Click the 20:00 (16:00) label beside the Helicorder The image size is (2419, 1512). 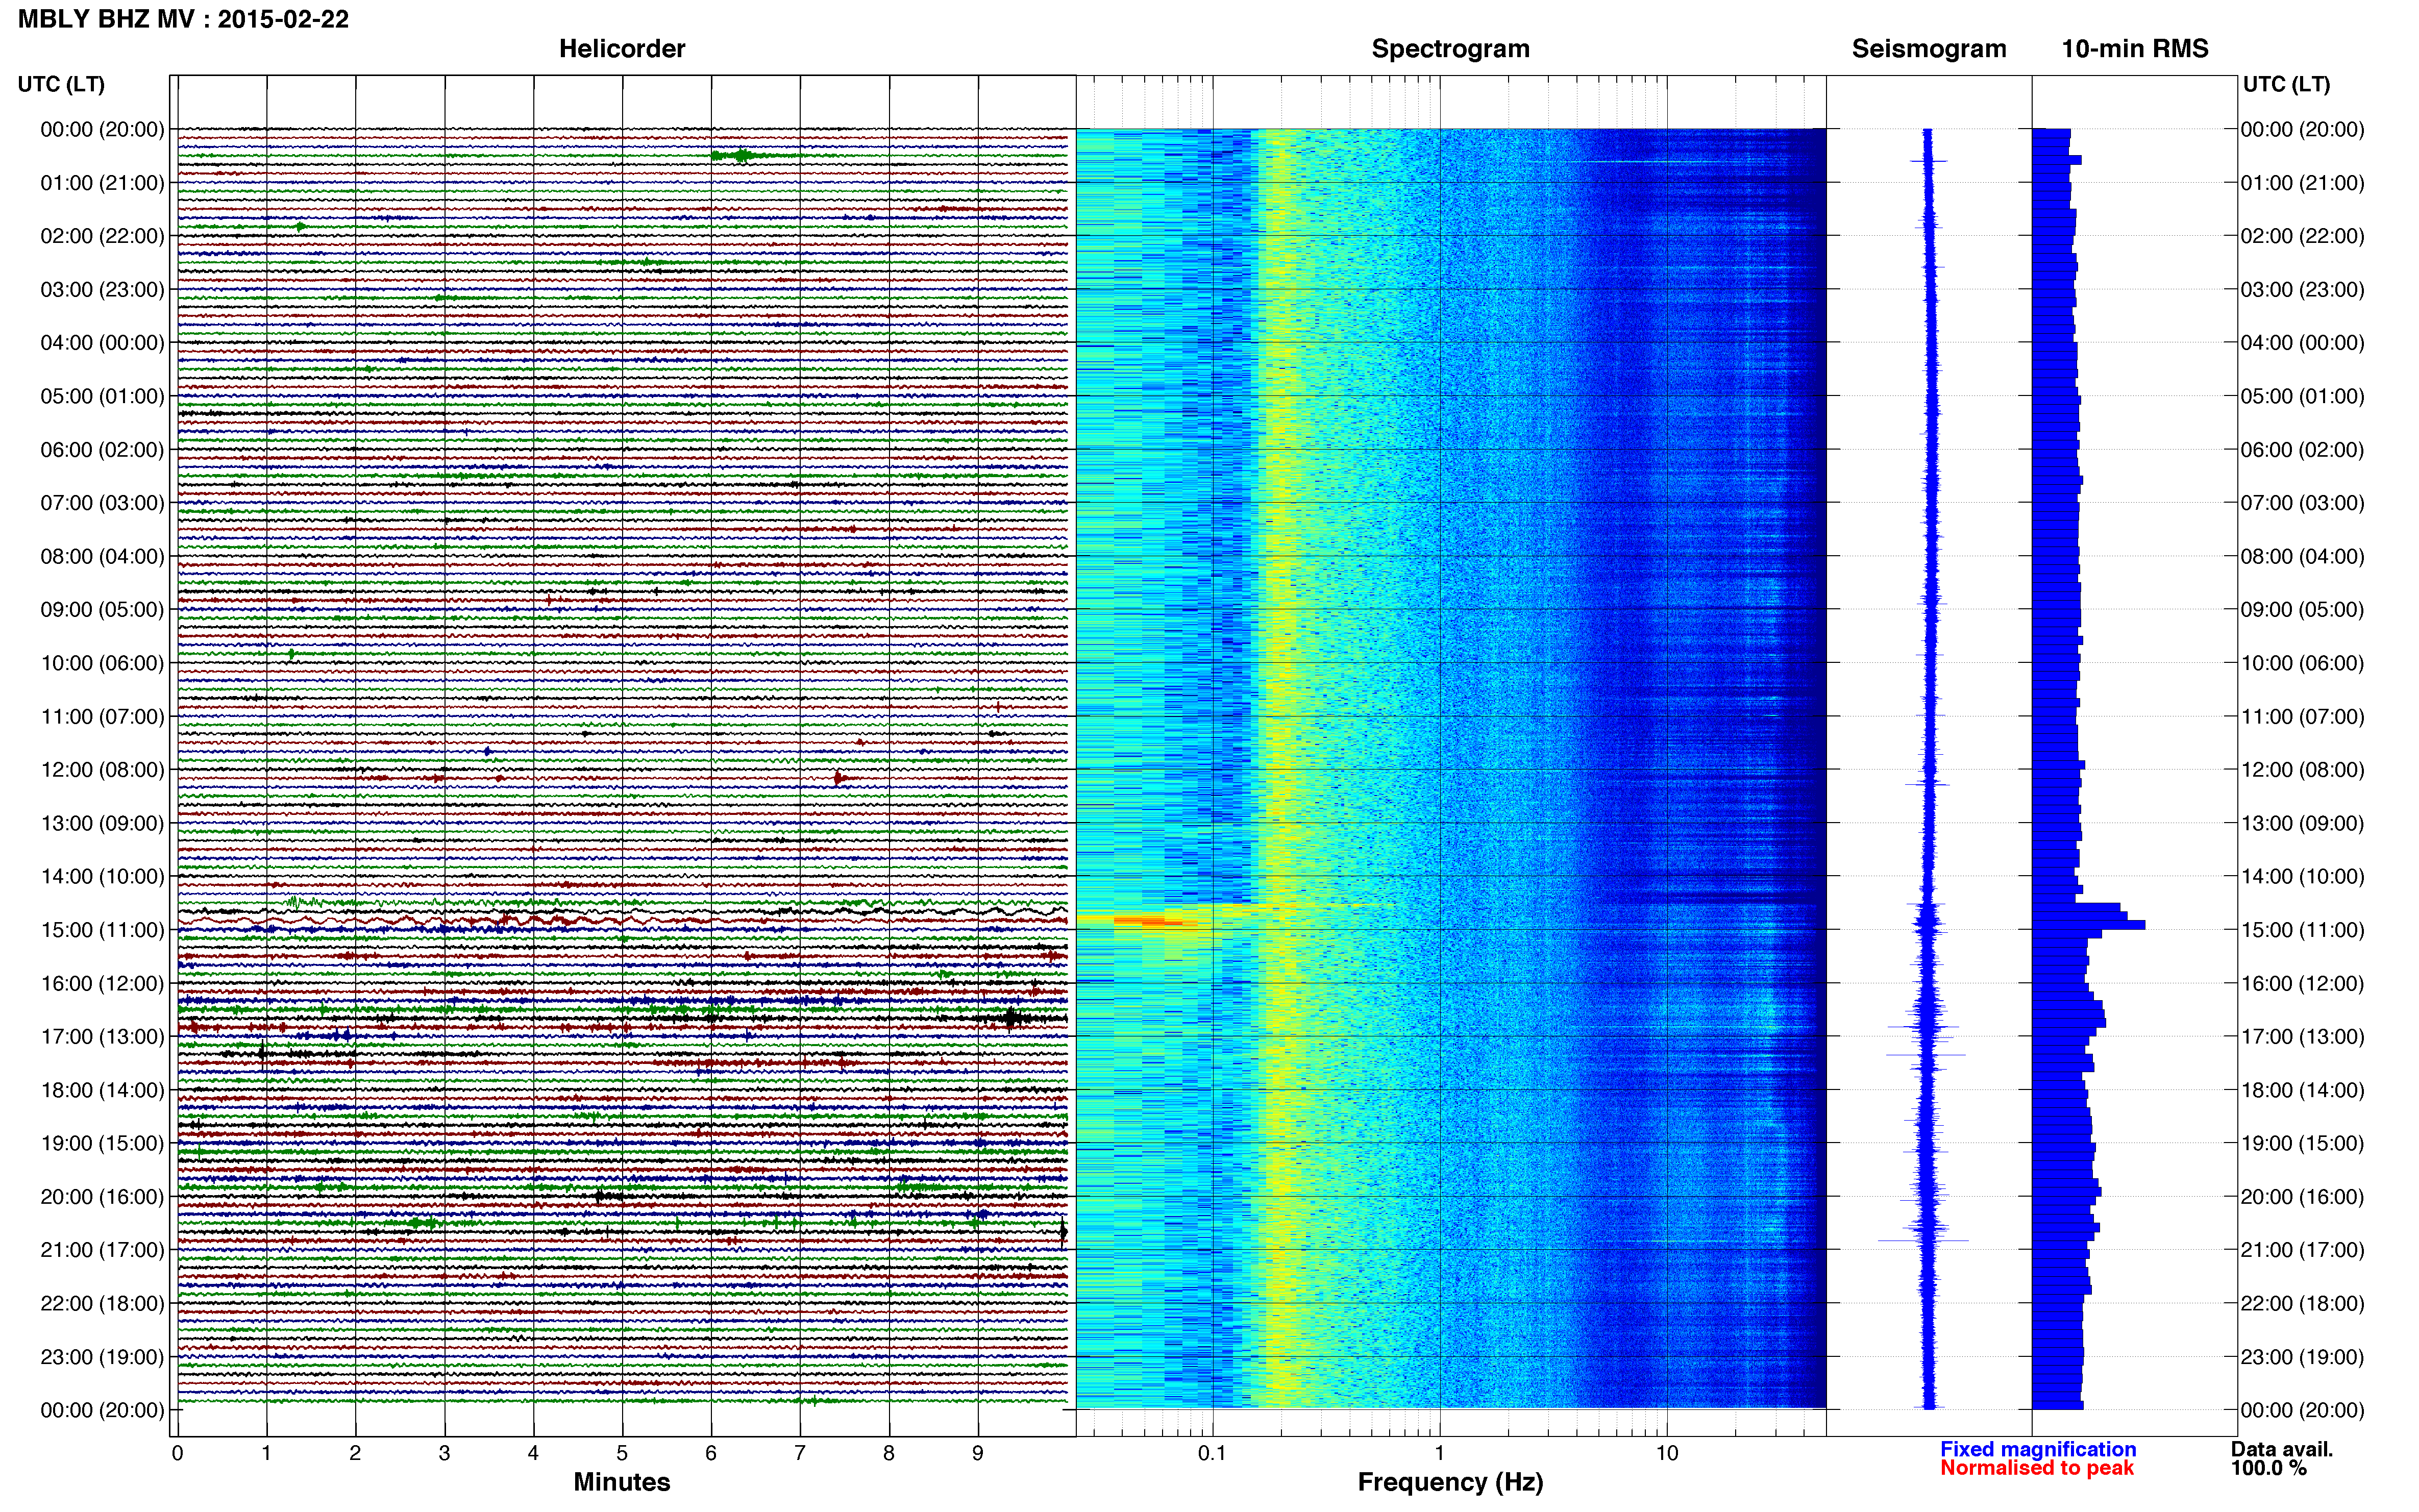point(102,1197)
